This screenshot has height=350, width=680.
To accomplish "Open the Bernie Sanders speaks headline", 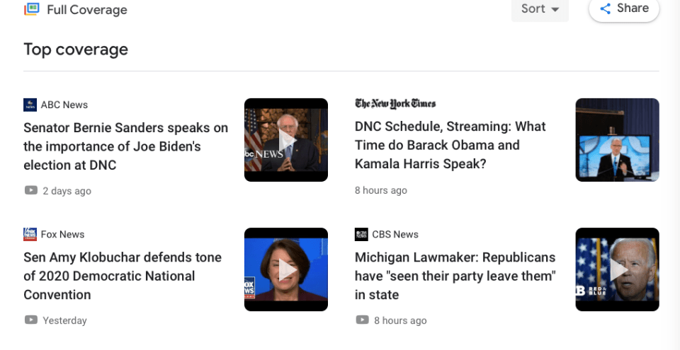I will pos(126,146).
